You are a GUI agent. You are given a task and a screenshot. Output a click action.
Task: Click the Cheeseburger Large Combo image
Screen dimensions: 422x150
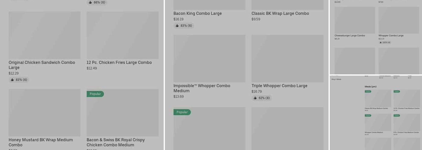click(x=355, y=20)
